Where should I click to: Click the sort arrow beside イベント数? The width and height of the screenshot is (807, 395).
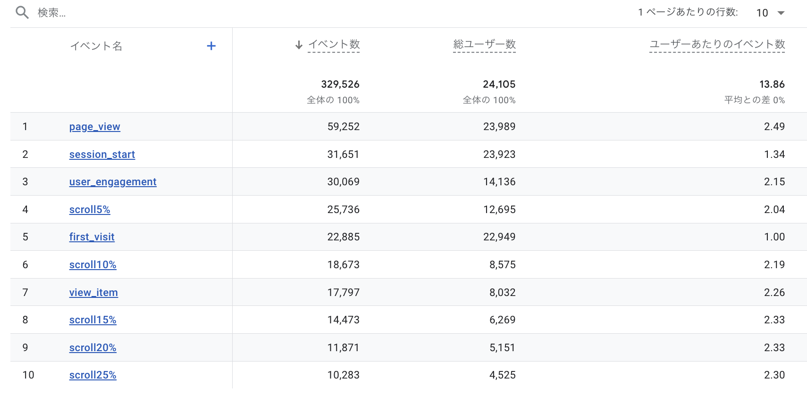tap(298, 45)
